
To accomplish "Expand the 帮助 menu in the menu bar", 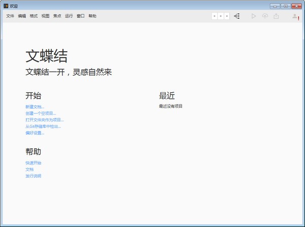I will click(93, 16).
